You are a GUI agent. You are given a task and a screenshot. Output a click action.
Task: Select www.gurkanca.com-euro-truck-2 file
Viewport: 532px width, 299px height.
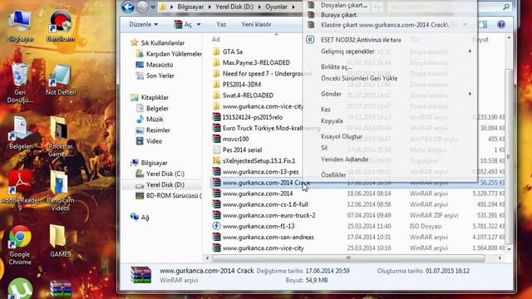pyautogui.click(x=268, y=215)
